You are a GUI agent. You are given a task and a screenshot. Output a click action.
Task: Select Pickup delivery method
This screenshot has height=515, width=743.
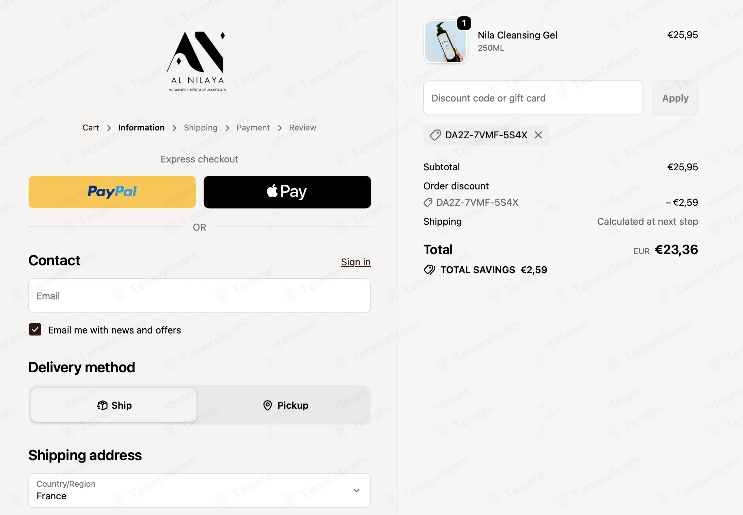click(285, 405)
